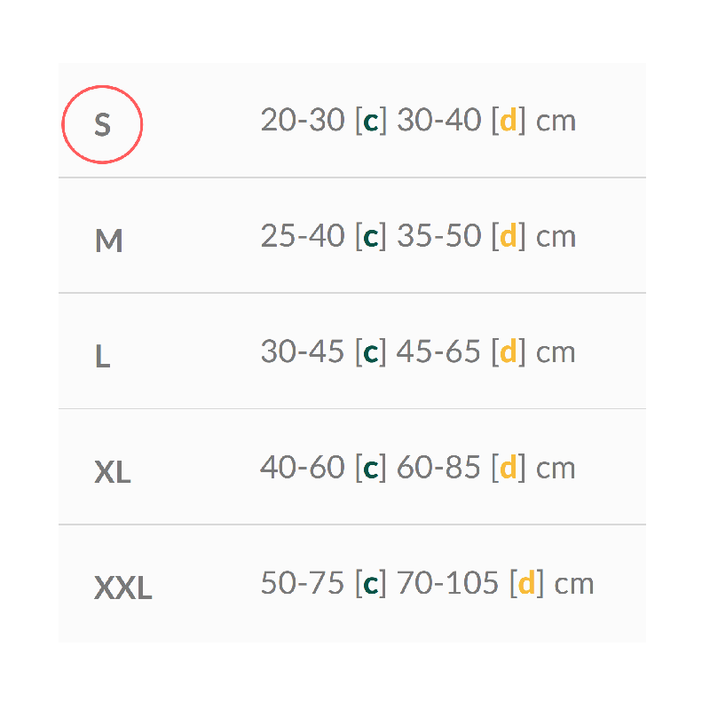Click the green c marker in the L row
This screenshot has height=710, width=710.
coord(371,352)
